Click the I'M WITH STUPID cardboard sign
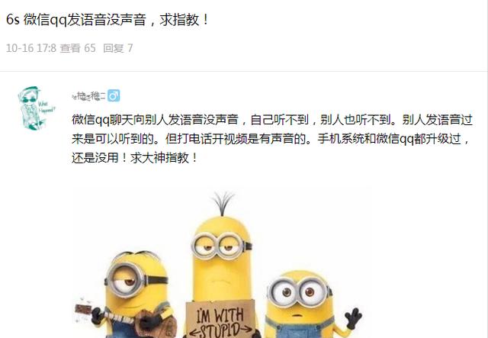Screen dimensions: 488x338 point(222,320)
